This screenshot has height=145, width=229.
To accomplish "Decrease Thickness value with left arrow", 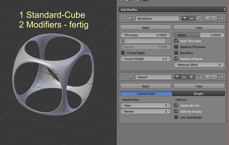I will click(122, 35).
